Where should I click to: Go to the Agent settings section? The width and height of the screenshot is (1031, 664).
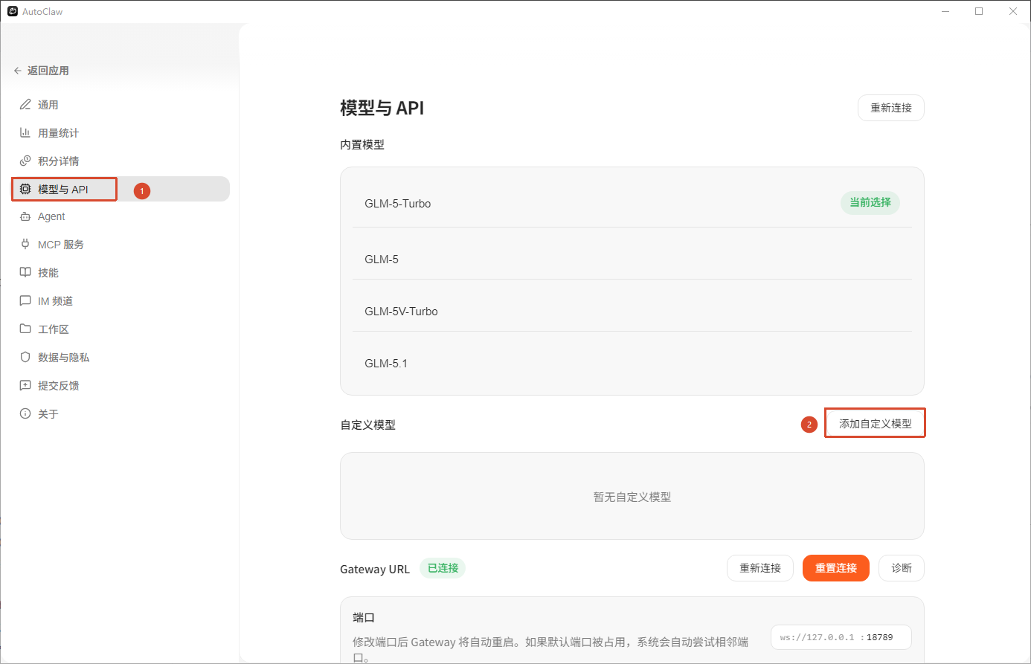(x=121, y=216)
